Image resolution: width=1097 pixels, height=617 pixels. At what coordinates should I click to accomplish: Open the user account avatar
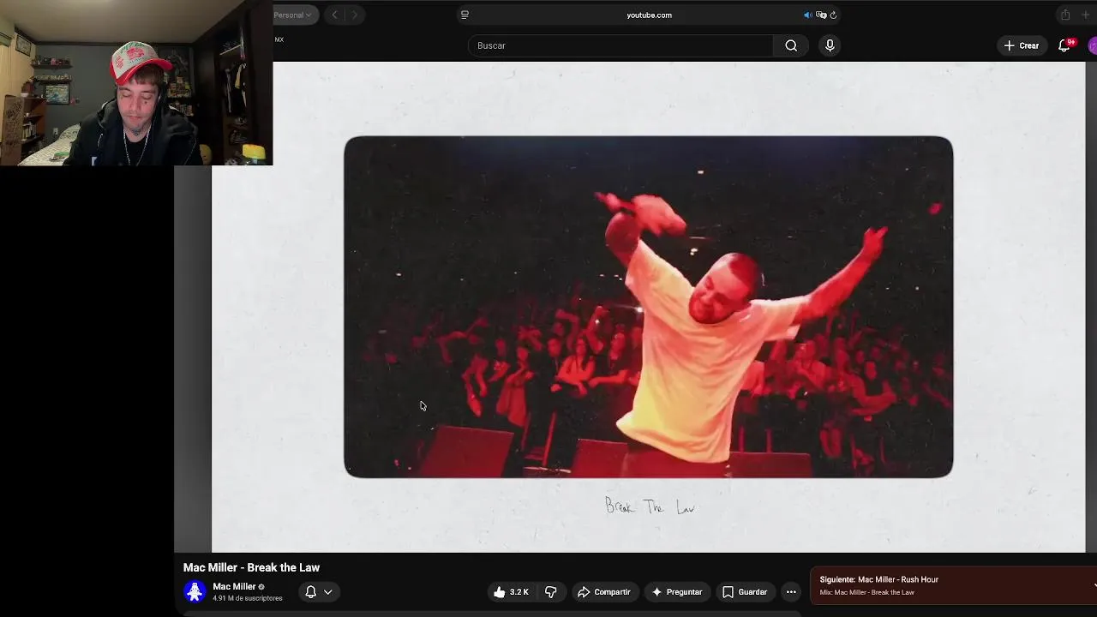click(x=1093, y=45)
